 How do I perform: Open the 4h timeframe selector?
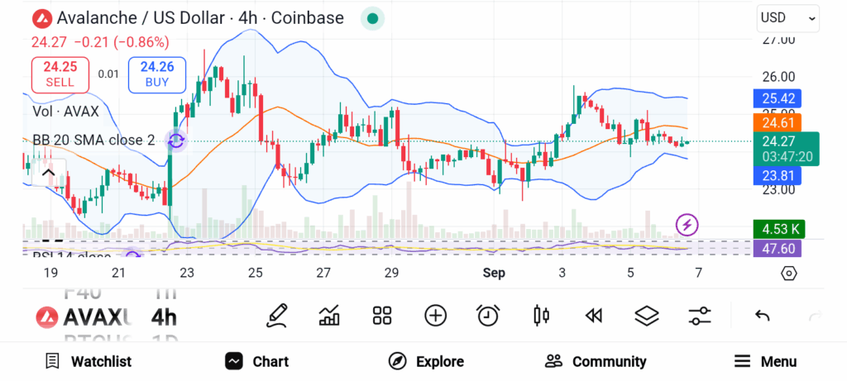point(164,317)
